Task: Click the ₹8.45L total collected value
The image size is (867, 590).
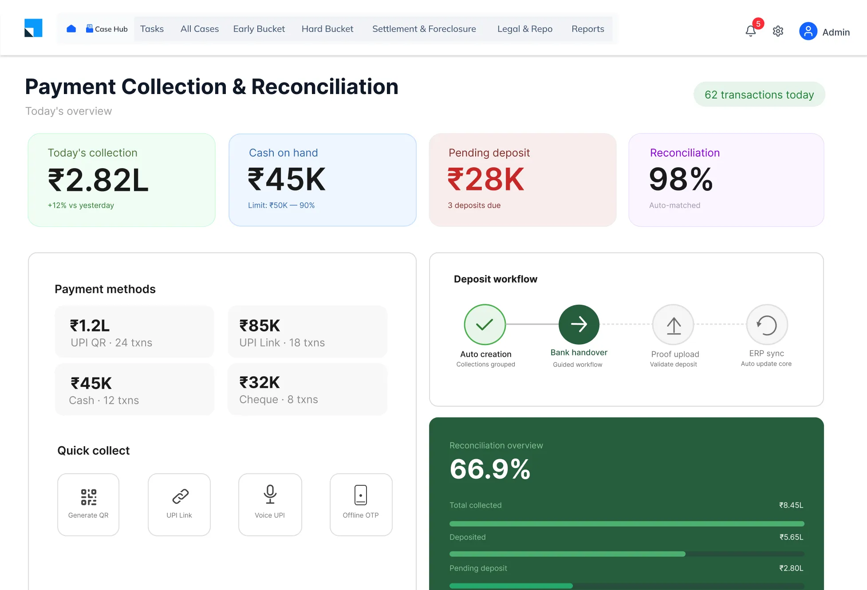Action: point(791,505)
